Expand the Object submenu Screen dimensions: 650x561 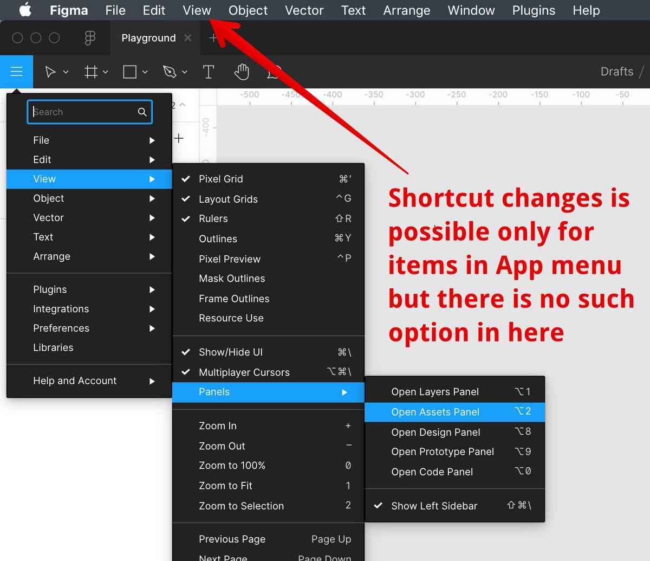(89, 198)
